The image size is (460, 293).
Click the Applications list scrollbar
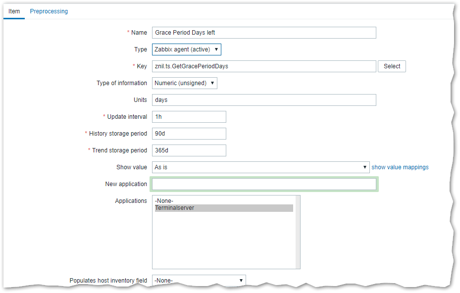point(298,232)
